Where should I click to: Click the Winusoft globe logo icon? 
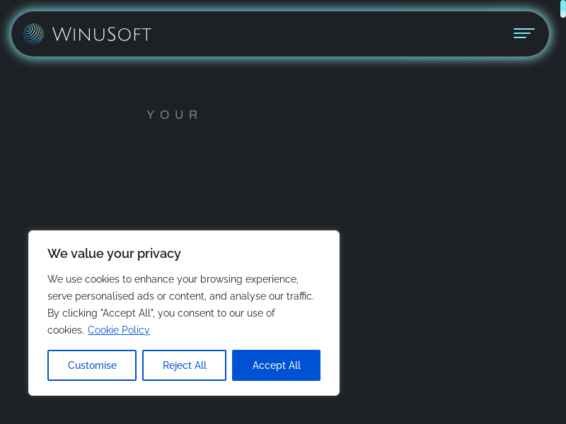[33, 33]
